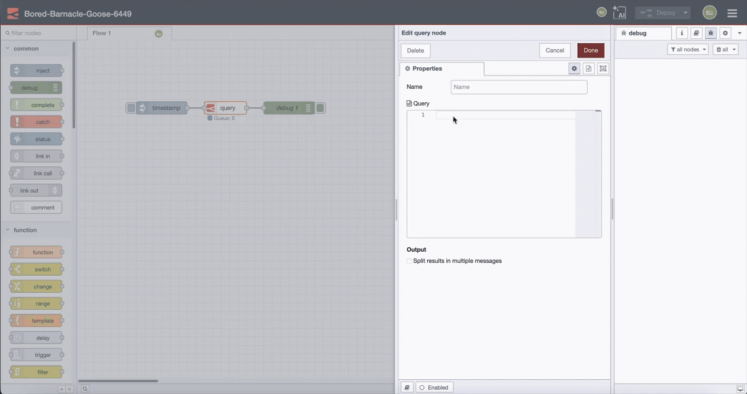The image size is (747, 394).
Task: Switch to the Flow 1 tab
Action: pos(101,33)
